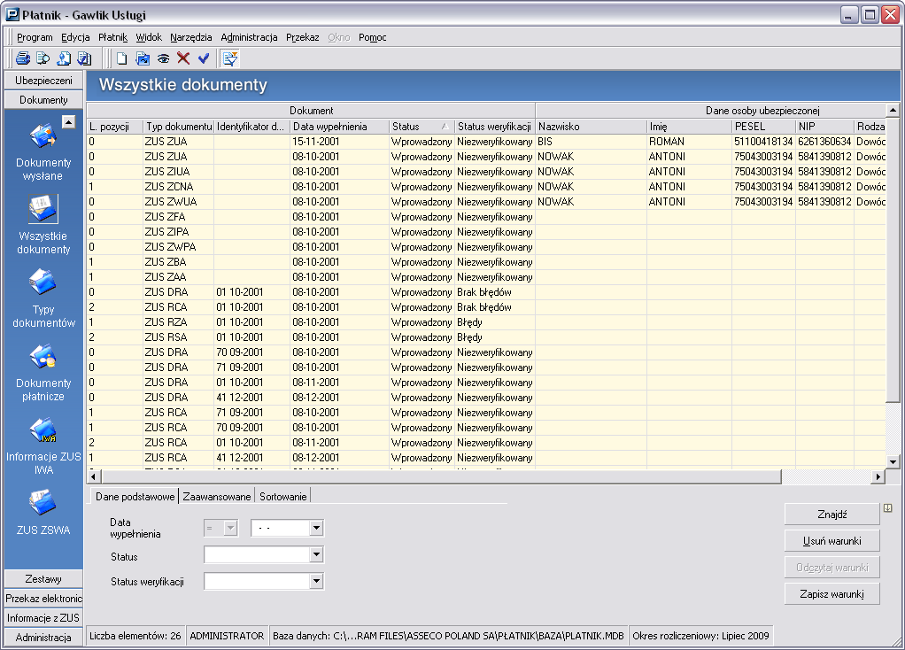Click the Znajdź button
Viewport: 905px width, 650px height.
coord(832,515)
